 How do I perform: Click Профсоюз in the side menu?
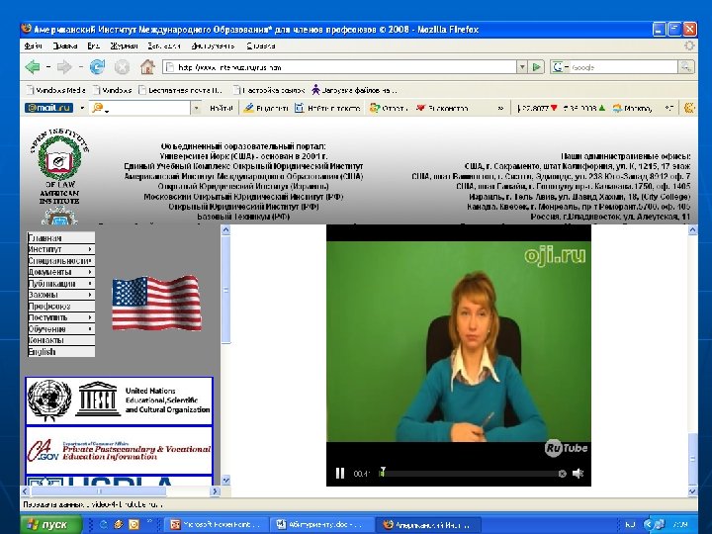[x=61, y=306]
